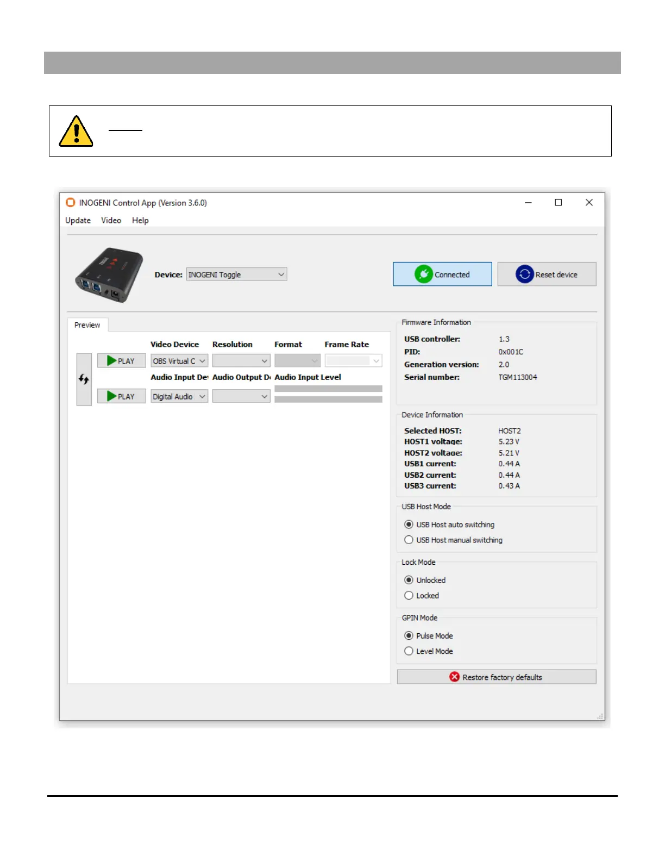Viewport: 665px width, 861px height.
Task: Click the lower Audio Input Level meter
Action: pos(328,400)
